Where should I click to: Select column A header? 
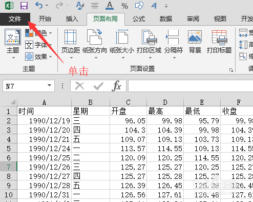44,102
